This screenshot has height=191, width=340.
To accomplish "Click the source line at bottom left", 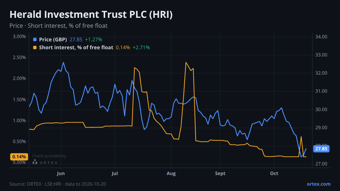I will click(x=58, y=184).
